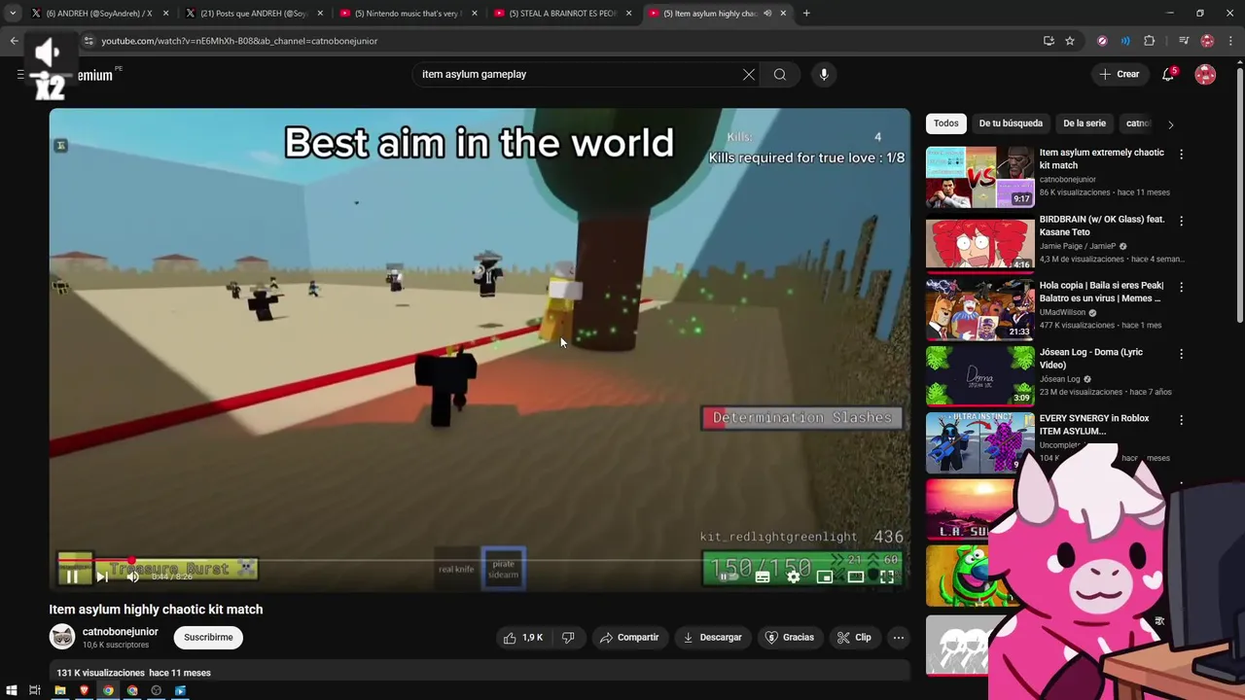Open the Crear create menu
The image size is (1245, 700).
coord(1119,75)
